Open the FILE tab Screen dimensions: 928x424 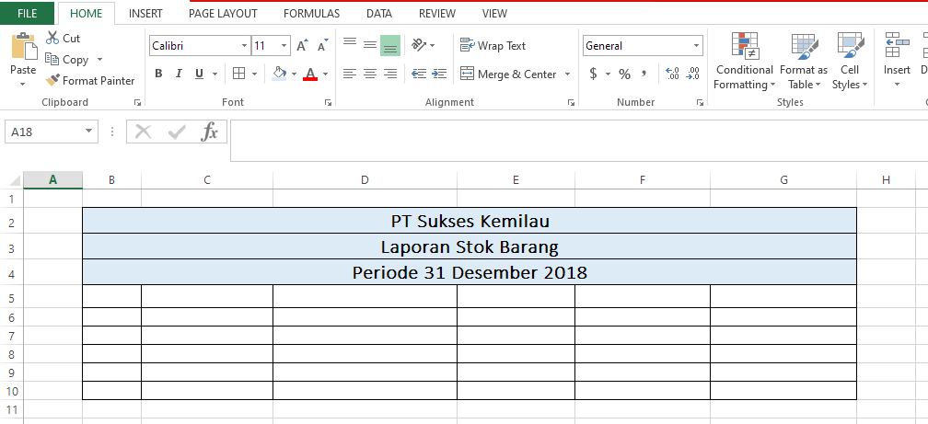point(28,13)
